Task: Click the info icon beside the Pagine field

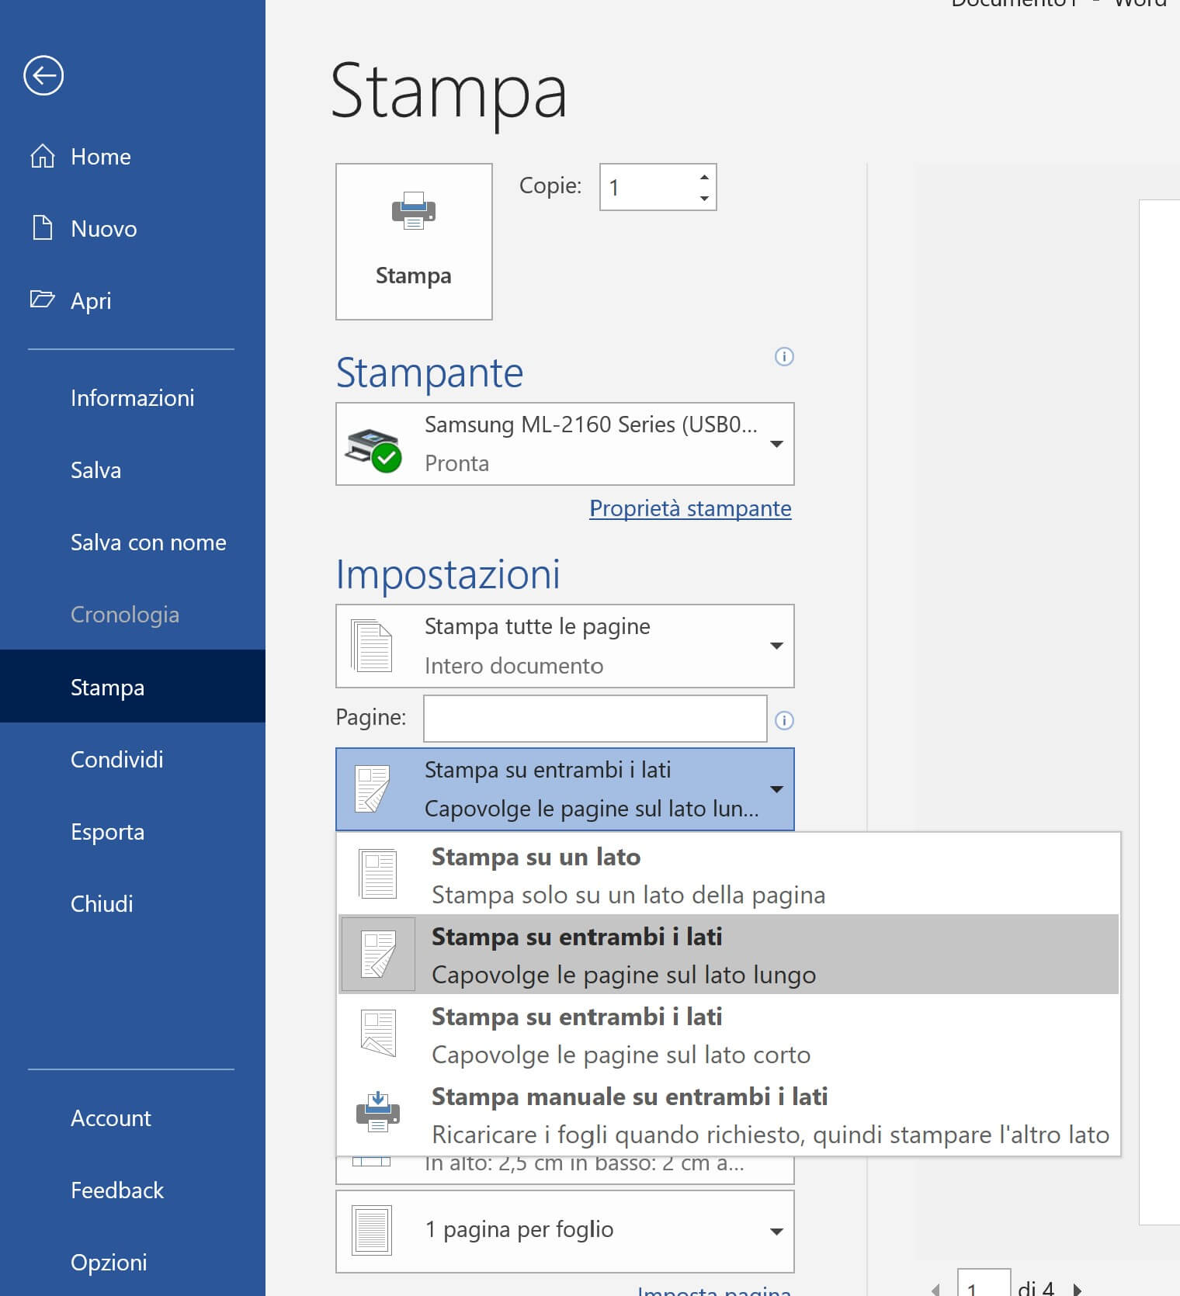Action: pyautogui.click(x=784, y=720)
